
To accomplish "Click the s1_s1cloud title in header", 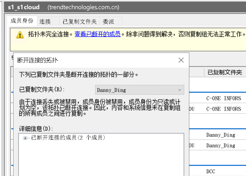I will coord(24,7).
